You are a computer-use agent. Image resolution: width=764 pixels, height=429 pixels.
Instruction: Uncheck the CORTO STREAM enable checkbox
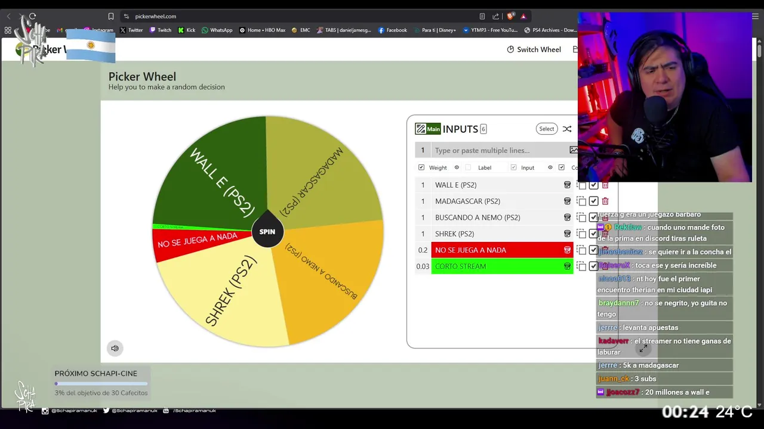[x=593, y=266]
